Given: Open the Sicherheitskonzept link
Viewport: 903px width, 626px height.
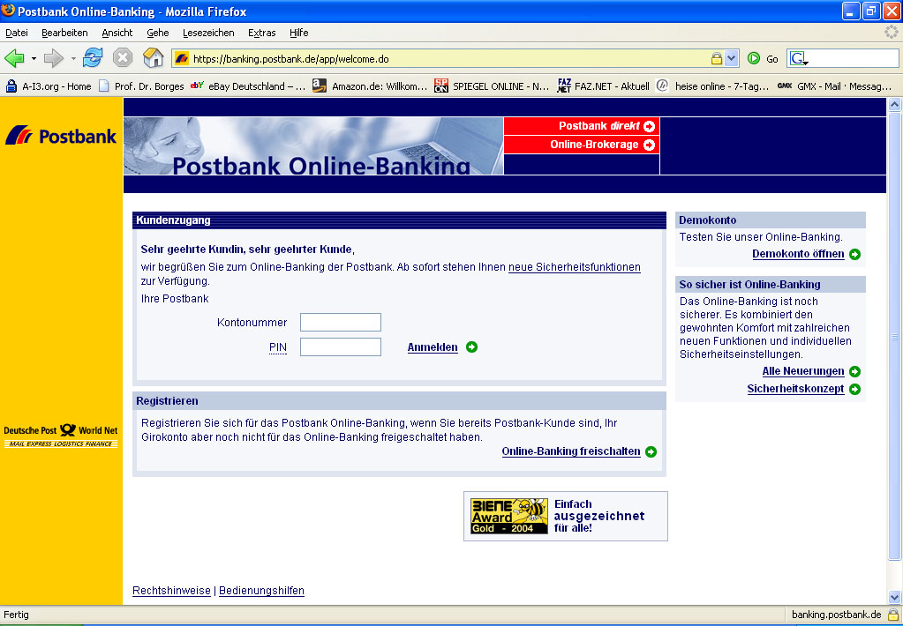Looking at the screenshot, I should click(x=795, y=390).
